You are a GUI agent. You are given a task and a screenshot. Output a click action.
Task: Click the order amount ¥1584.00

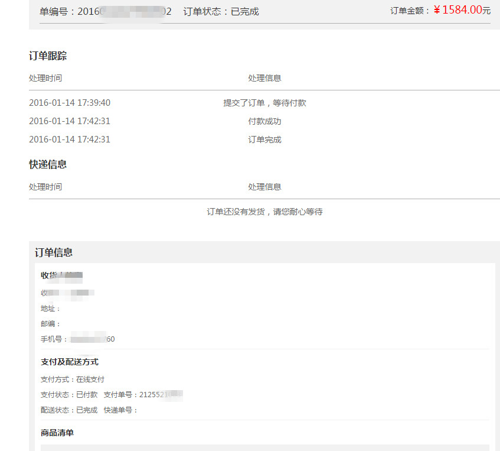pyautogui.click(x=458, y=10)
